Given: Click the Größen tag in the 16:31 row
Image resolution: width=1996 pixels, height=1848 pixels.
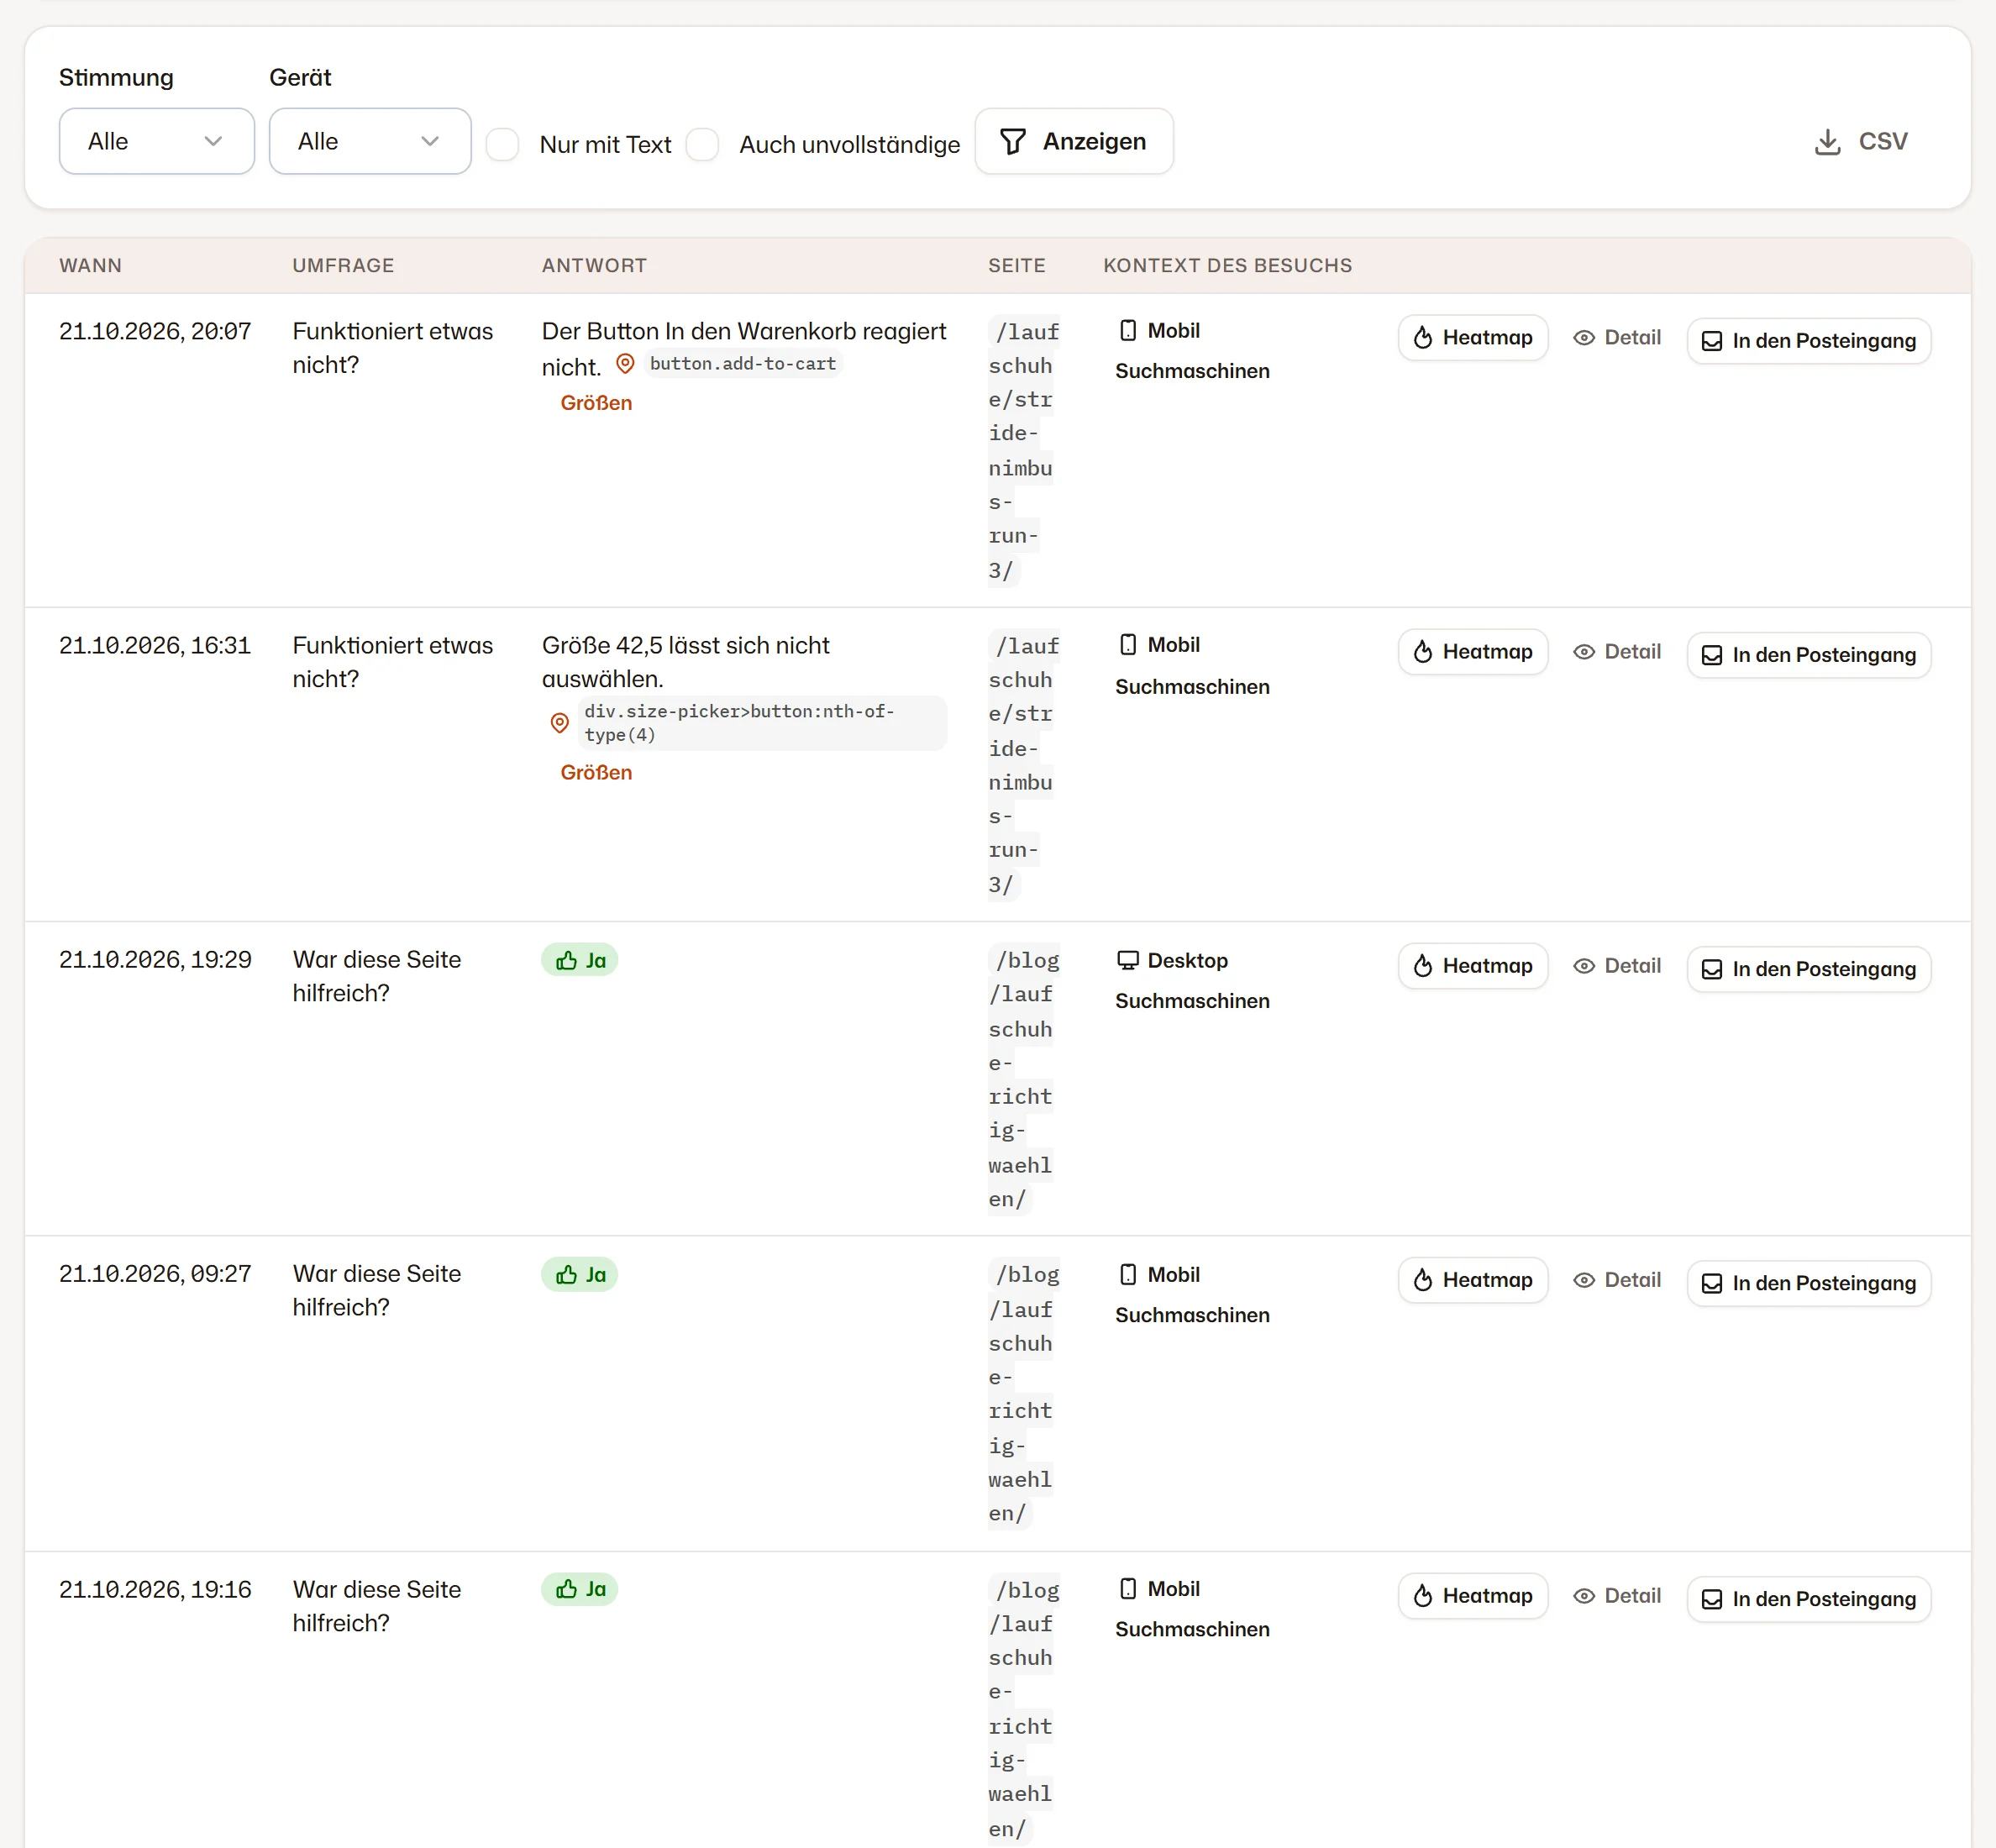Looking at the screenshot, I should tap(596, 772).
